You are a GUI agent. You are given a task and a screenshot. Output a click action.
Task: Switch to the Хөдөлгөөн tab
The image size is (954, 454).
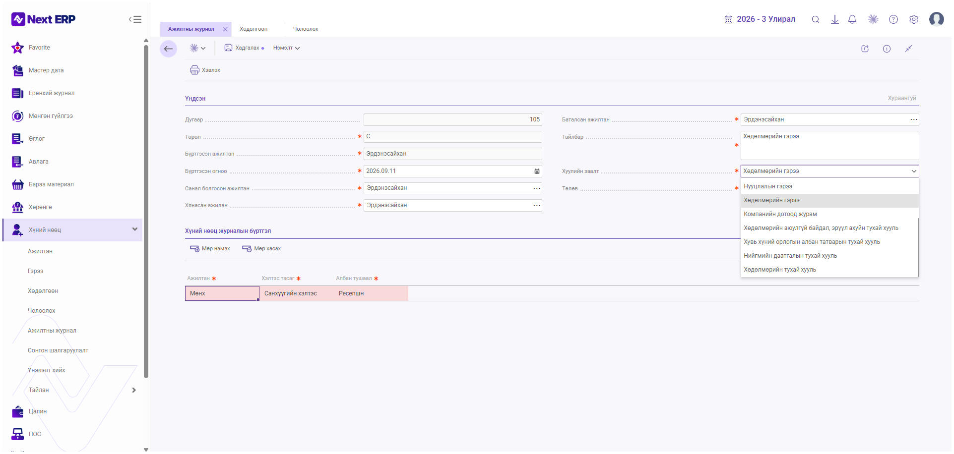point(254,29)
